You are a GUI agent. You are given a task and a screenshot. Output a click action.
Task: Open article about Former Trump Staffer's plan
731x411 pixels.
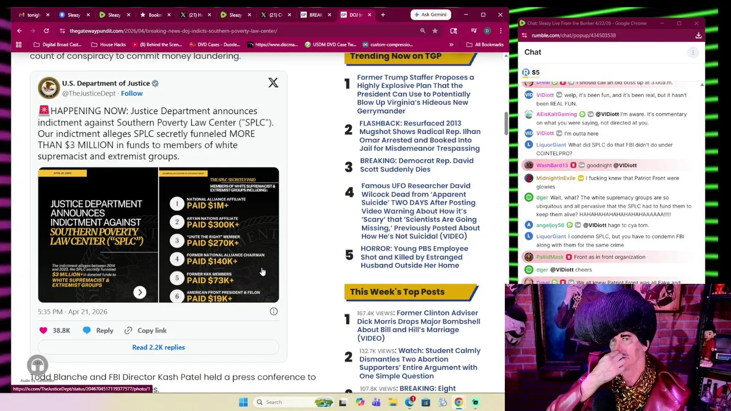(415, 94)
